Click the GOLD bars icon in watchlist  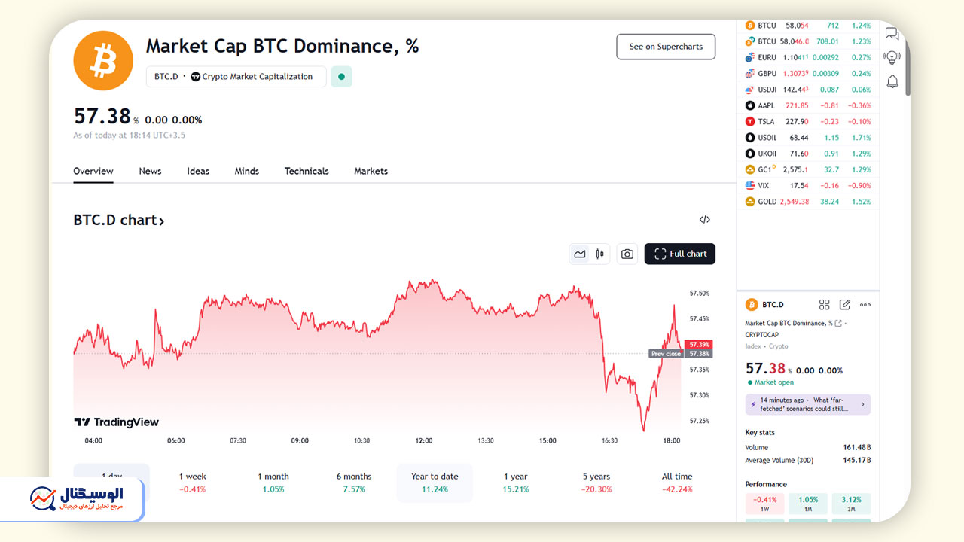750,202
